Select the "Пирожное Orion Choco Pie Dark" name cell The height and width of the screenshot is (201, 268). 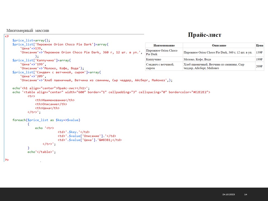[x=162, y=52]
